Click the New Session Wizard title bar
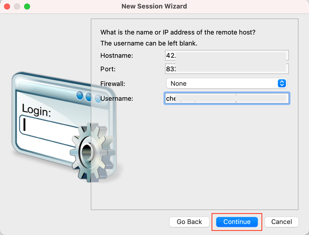 coord(154,6)
